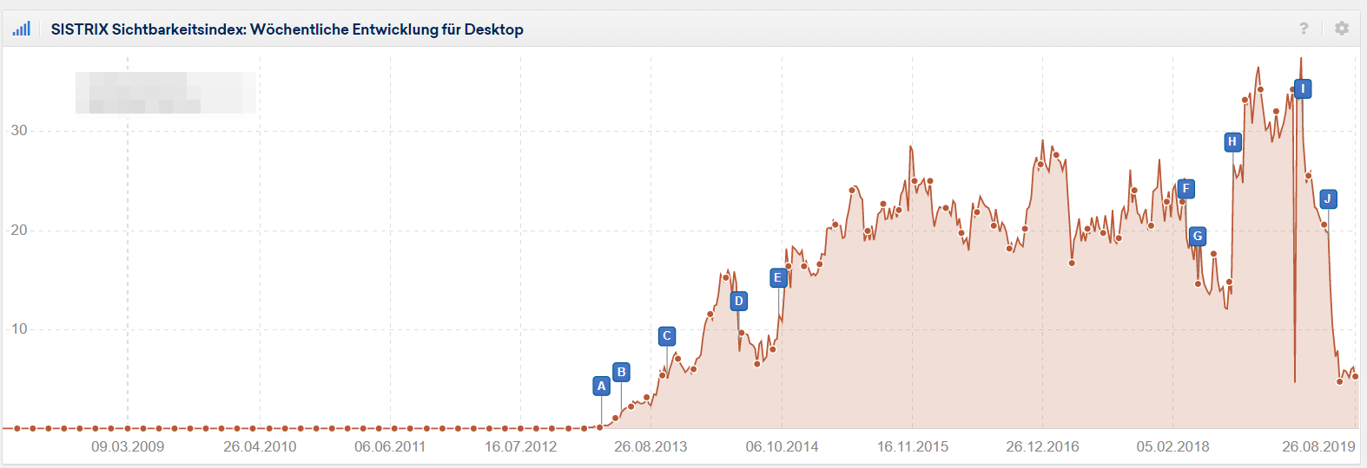Click event pin G marker

click(1198, 237)
